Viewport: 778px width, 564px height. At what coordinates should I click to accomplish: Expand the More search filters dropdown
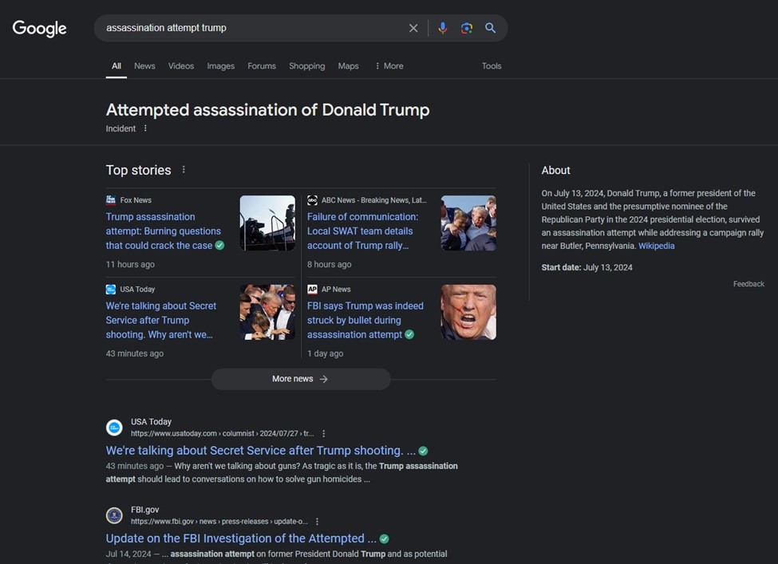pyautogui.click(x=389, y=66)
